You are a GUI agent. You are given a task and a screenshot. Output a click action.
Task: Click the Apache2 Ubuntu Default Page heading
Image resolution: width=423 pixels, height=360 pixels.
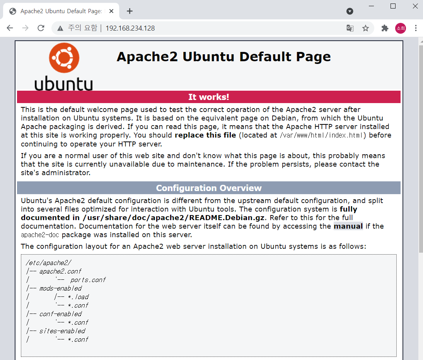[x=223, y=57]
